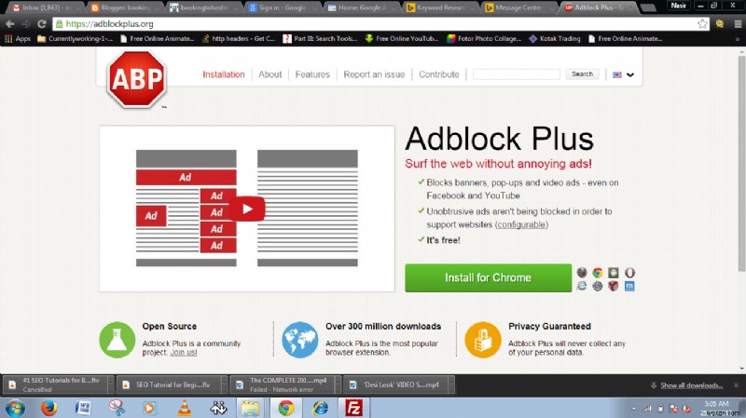746x418 pixels.
Task: Open Firefox from the taskbar
Action: tap(48, 408)
